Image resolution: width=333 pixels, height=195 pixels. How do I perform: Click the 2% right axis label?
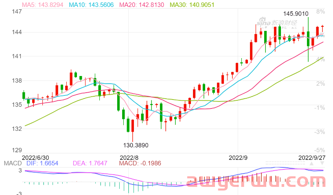(x=320, y=84)
